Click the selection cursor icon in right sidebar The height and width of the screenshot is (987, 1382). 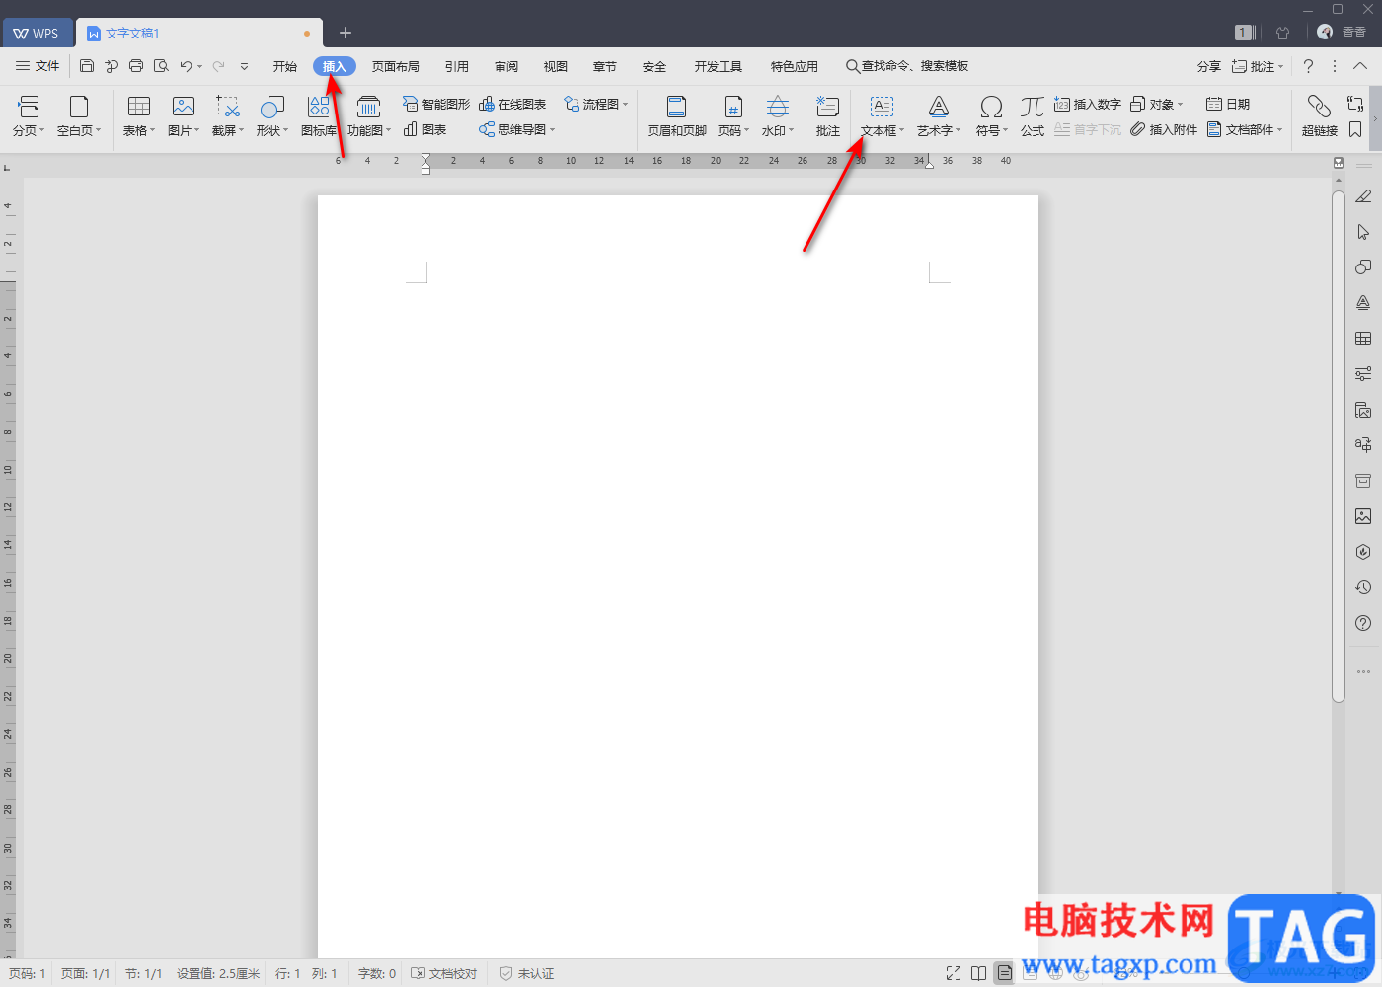(x=1363, y=232)
